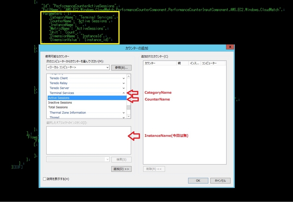The image size is (293, 202).
Task: Click "PerformanceCounterActiveSessions" Id text in editor
Action: coord(84,6)
